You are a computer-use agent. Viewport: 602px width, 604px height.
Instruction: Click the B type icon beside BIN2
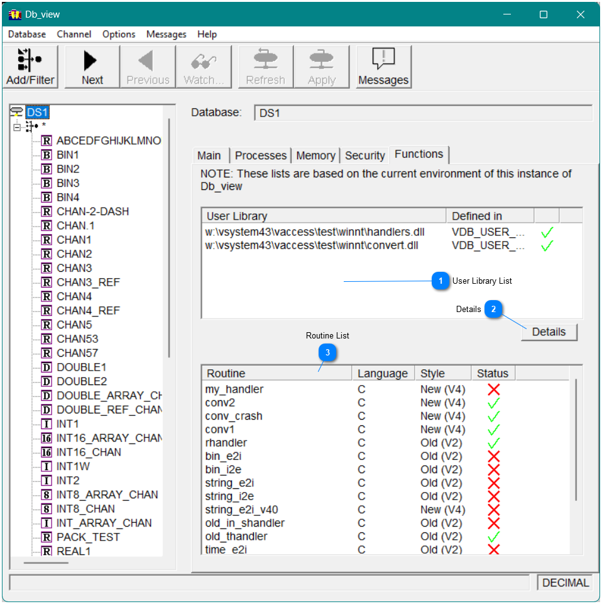point(47,169)
